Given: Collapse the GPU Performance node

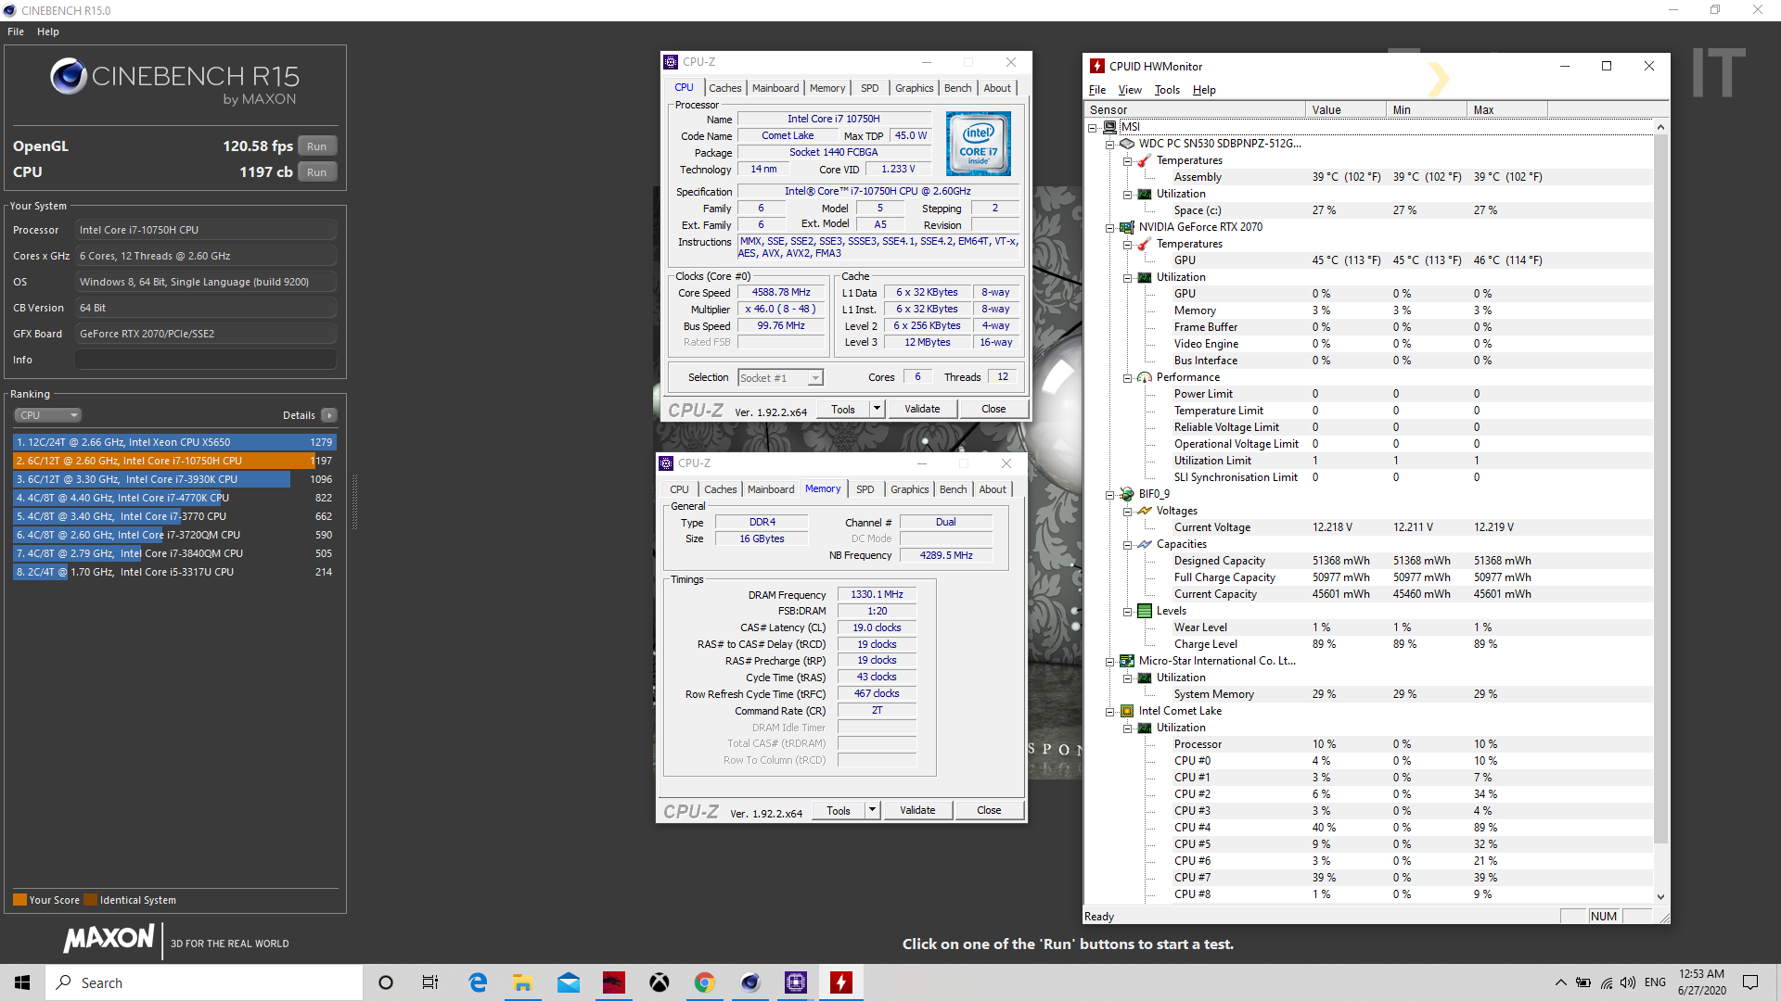Looking at the screenshot, I should tap(1127, 377).
